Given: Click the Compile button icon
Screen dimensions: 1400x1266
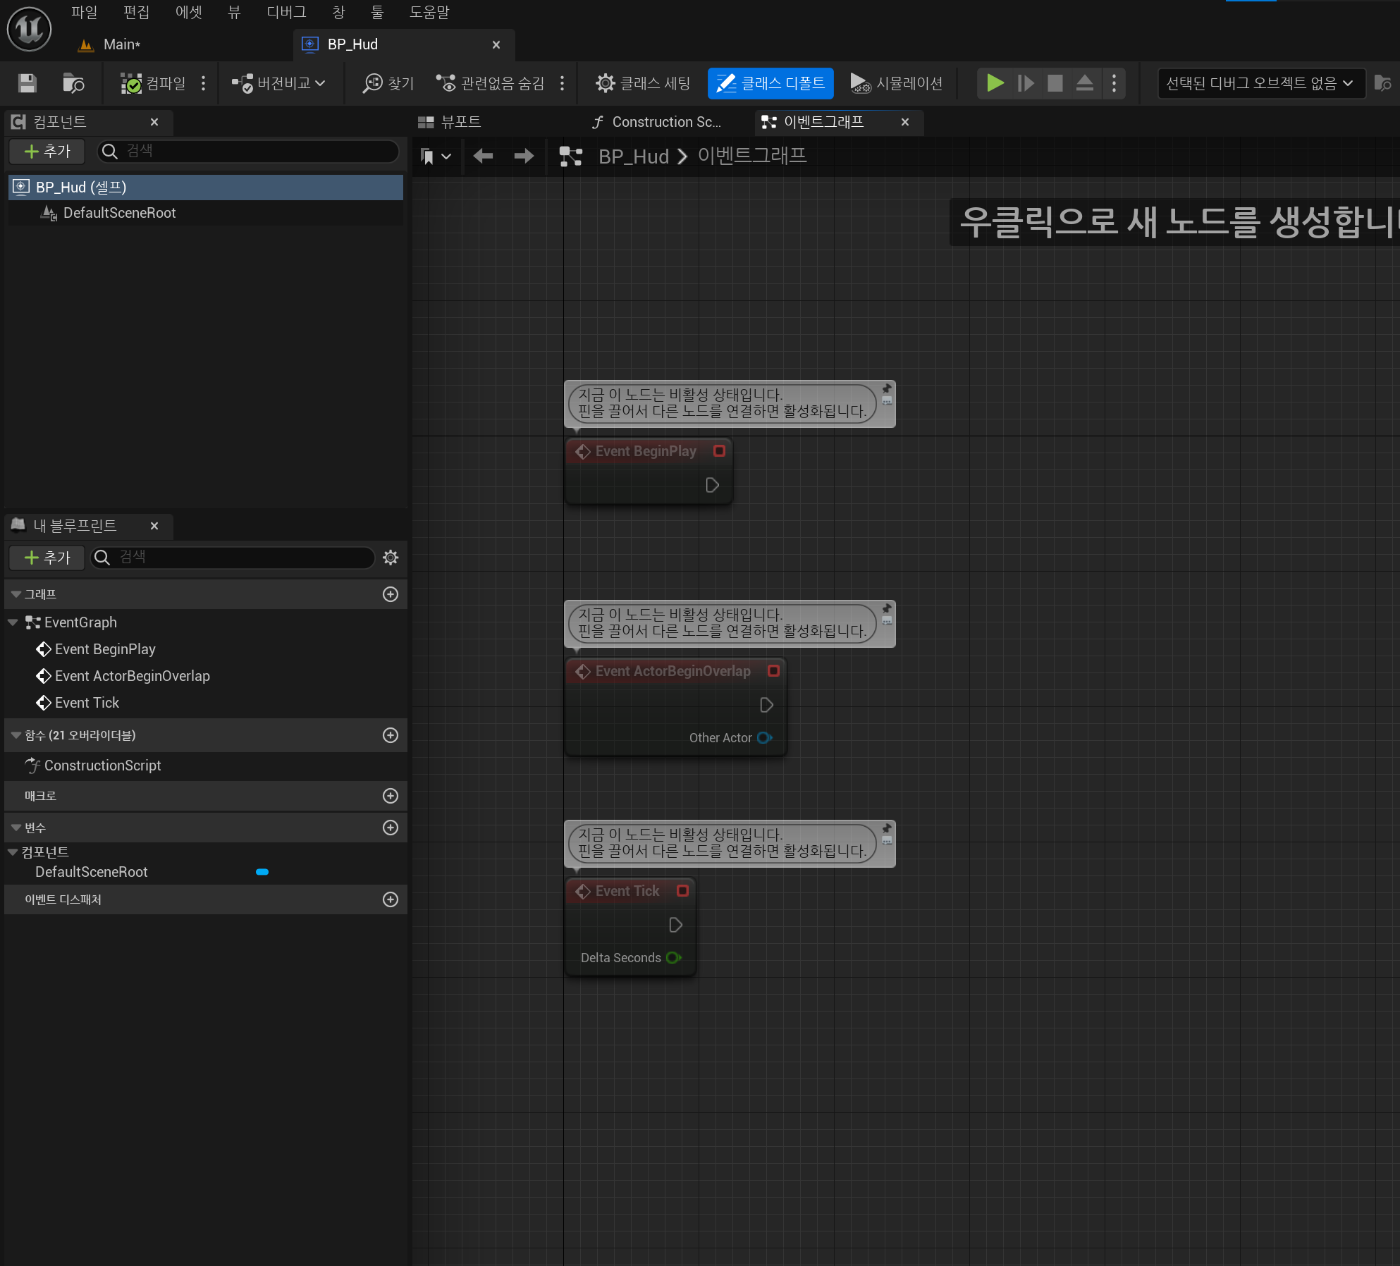Looking at the screenshot, I should pos(132,83).
